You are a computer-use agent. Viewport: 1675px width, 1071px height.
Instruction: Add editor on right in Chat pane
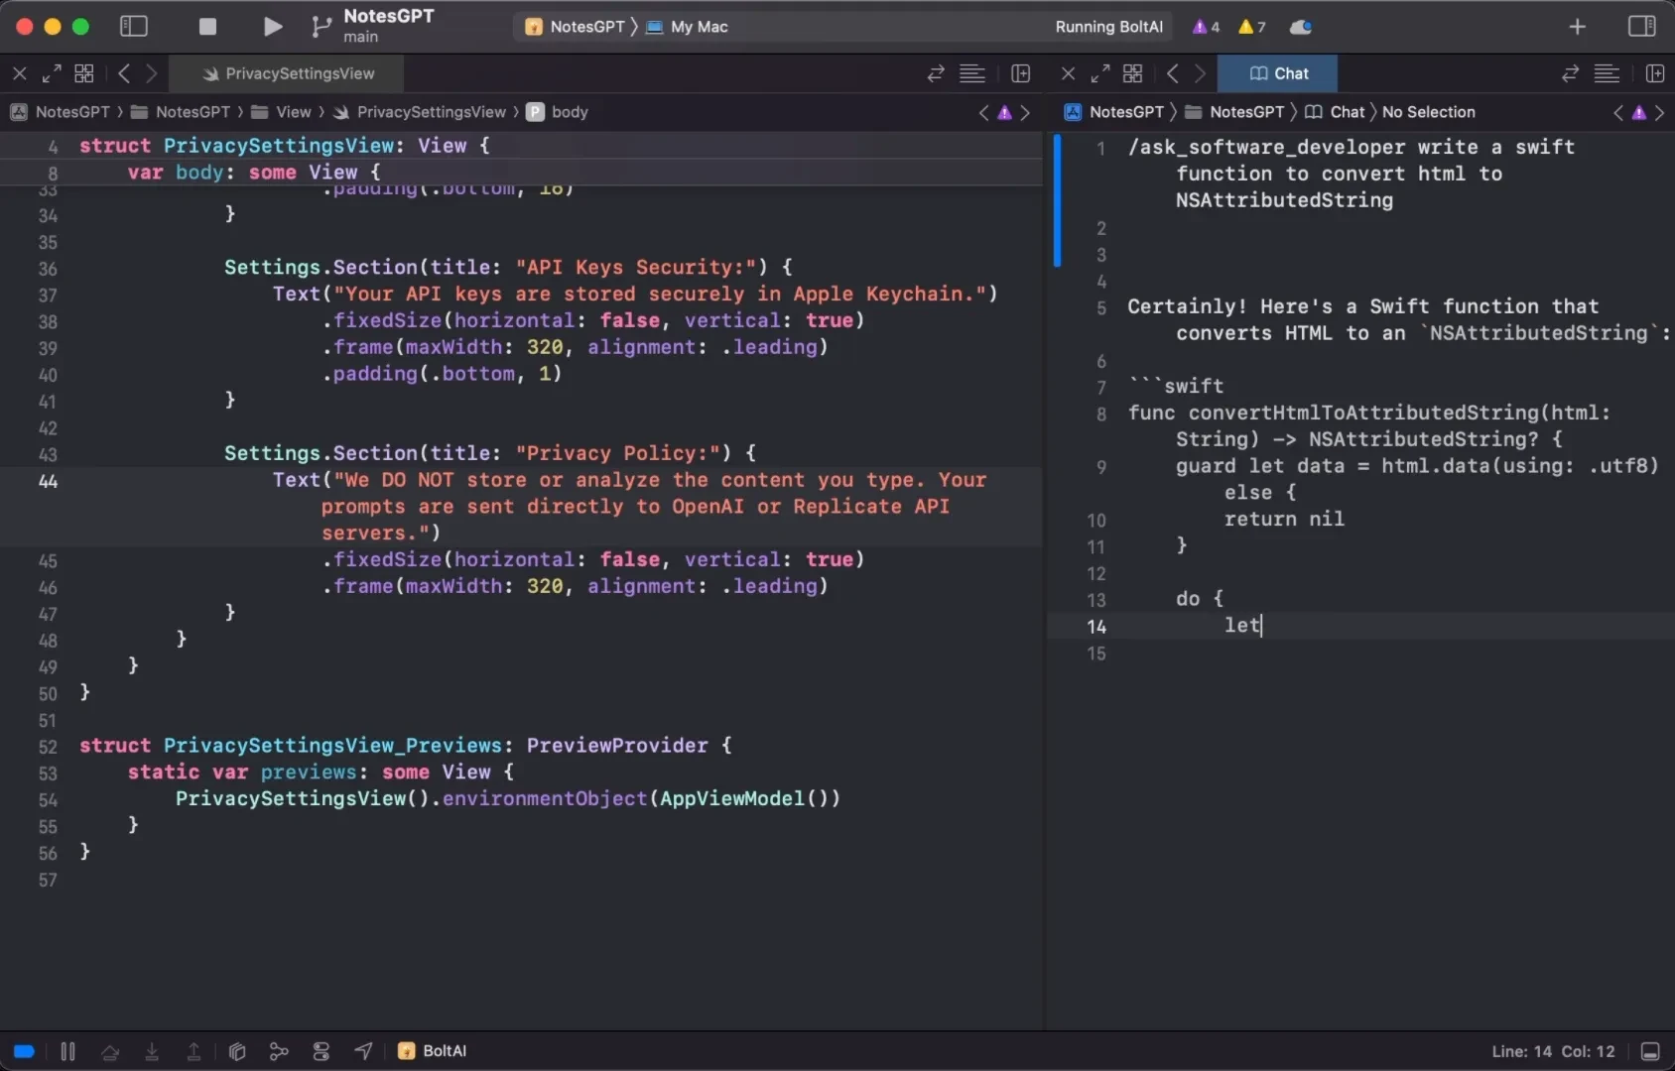1654,73
